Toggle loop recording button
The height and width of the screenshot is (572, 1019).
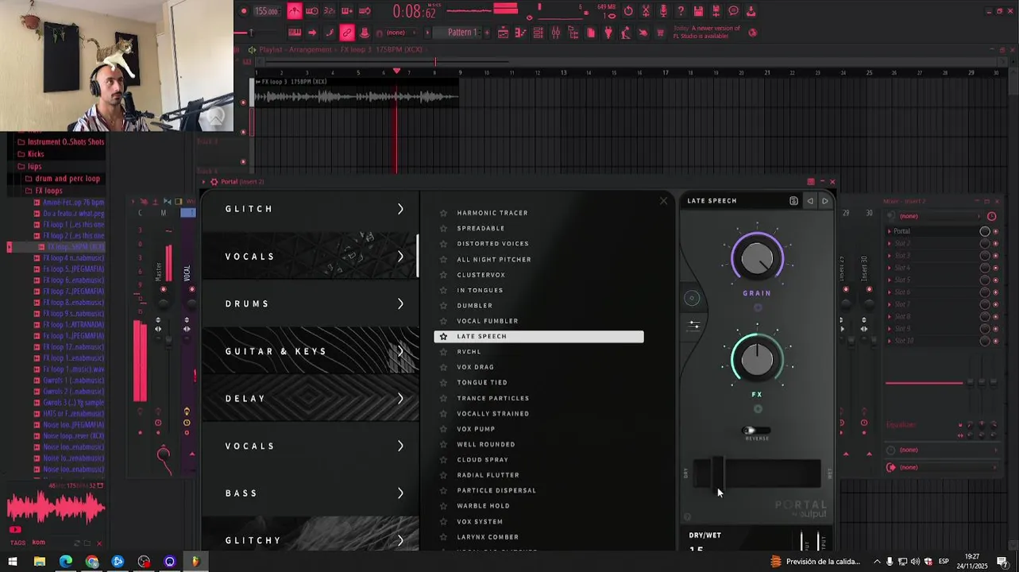[364, 11]
